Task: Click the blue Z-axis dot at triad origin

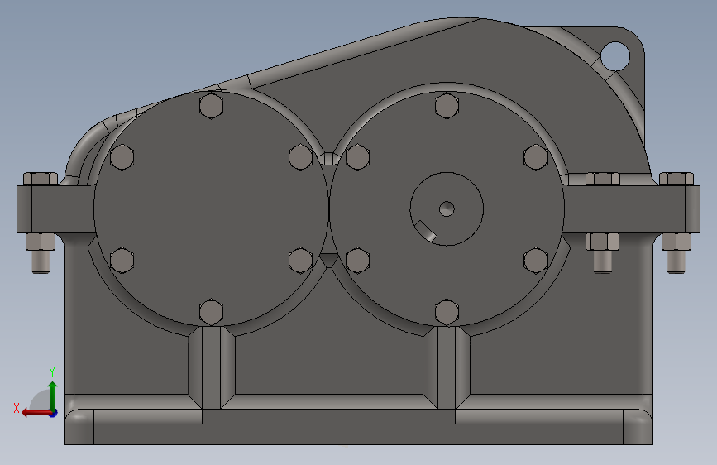Action: [x=54, y=413]
